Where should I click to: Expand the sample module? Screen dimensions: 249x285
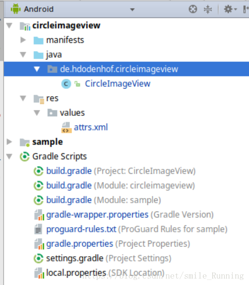pyautogui.click(x=9, y=142)
